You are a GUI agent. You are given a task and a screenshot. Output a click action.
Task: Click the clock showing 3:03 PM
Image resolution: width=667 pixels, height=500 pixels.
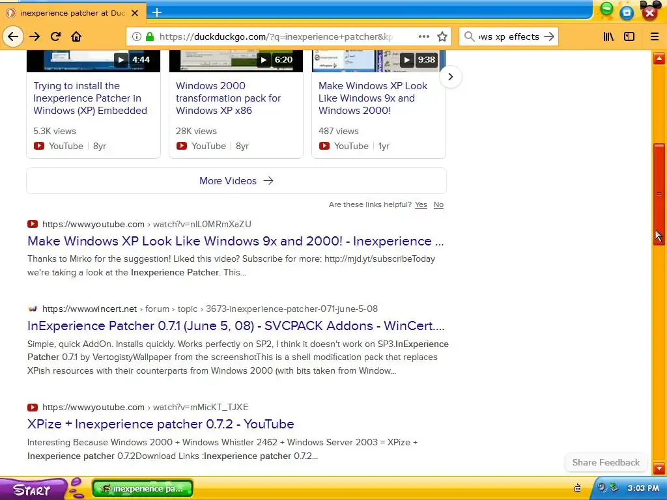pyautogui.click(x=643, y=488)
